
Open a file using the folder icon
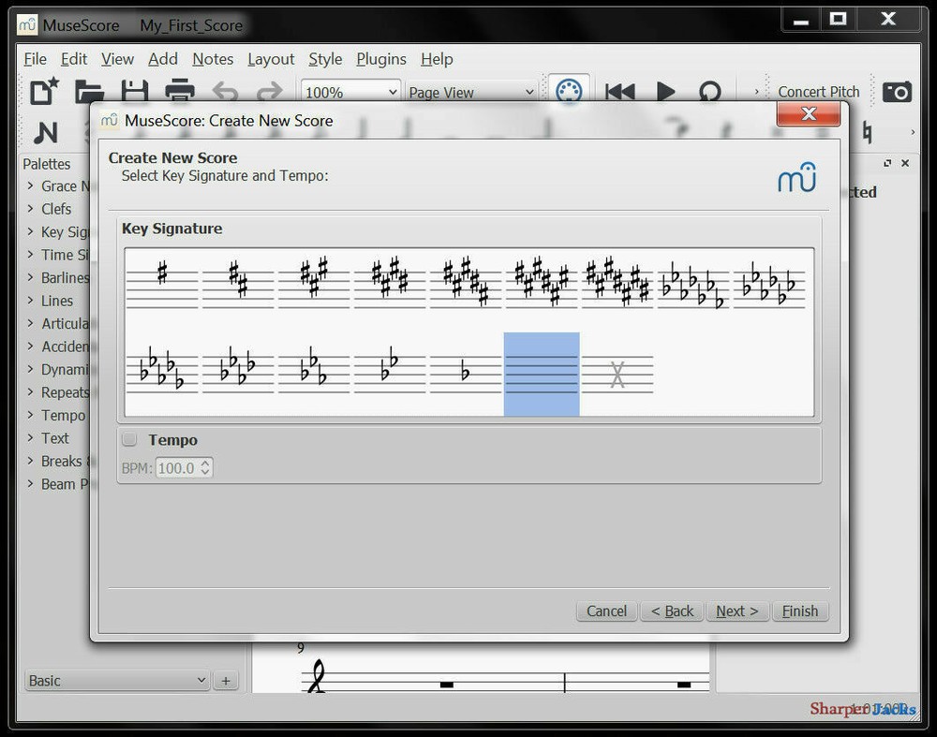[88, 91]
